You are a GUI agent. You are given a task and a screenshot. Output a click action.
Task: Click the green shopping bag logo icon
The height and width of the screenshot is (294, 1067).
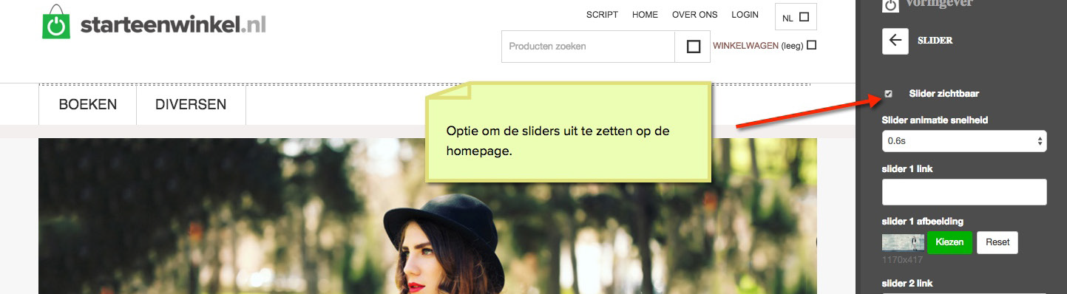56,22
